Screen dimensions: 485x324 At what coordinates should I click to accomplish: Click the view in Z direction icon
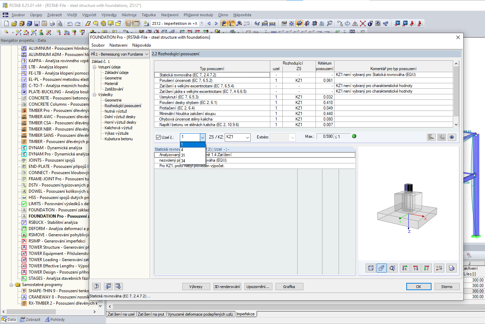[x=427, y=268]
